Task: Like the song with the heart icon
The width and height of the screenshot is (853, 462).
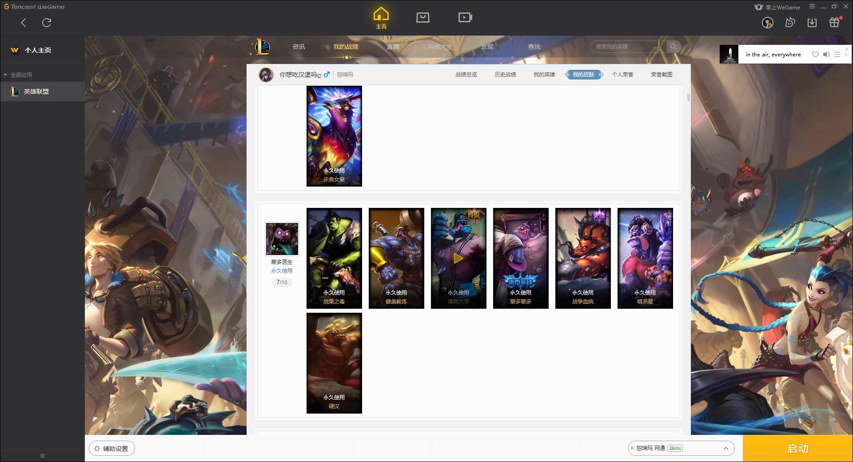Action: point(815,55)
